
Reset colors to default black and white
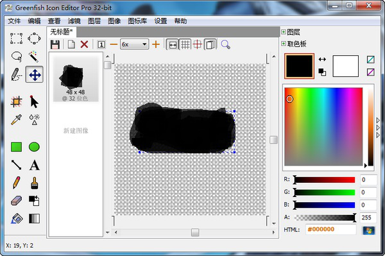pyautogui.click(x=322, y=72)
